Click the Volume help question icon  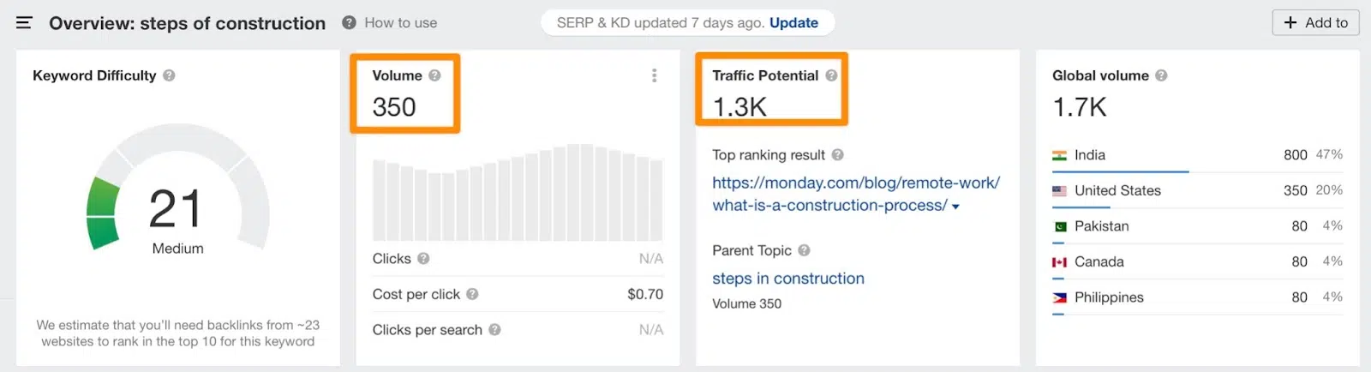tap(434, 75)
